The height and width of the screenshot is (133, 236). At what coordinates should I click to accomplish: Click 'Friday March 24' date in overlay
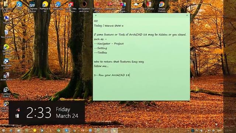pyautogui.click(x=67, y=112)
